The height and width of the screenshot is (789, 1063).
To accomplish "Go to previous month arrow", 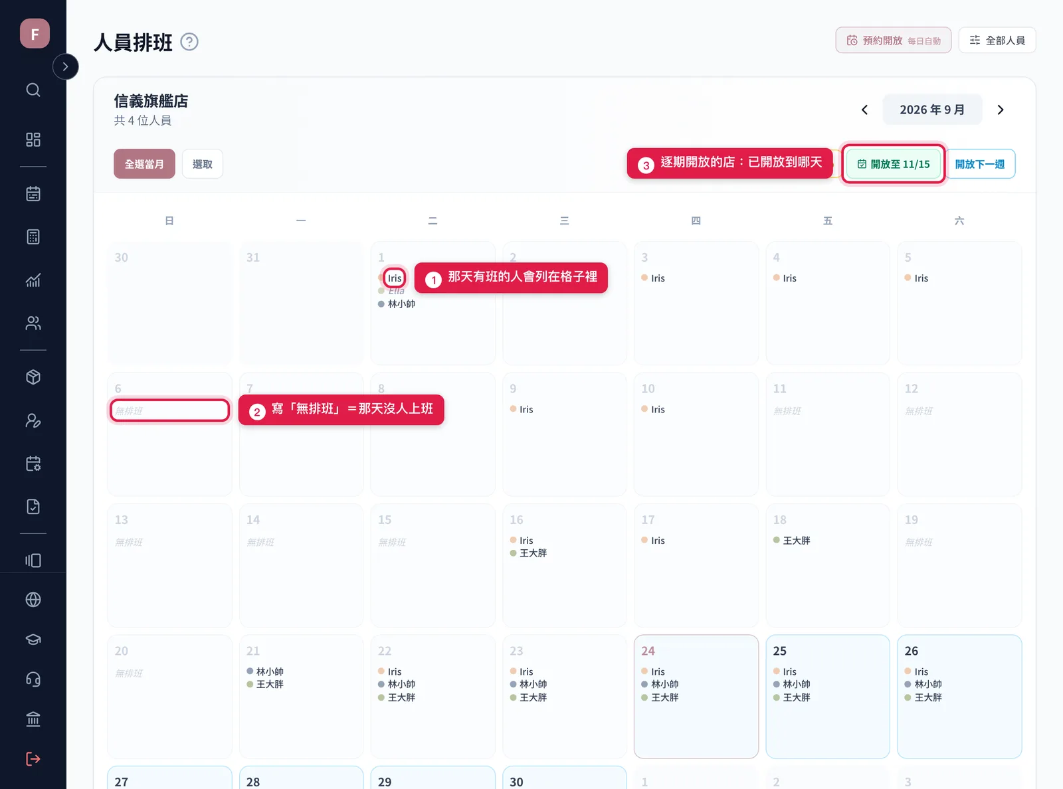I will tap(864, 110).
